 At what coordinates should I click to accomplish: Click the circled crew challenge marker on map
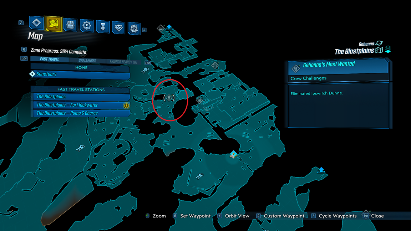pyautogui.click(x=169, y=97)
